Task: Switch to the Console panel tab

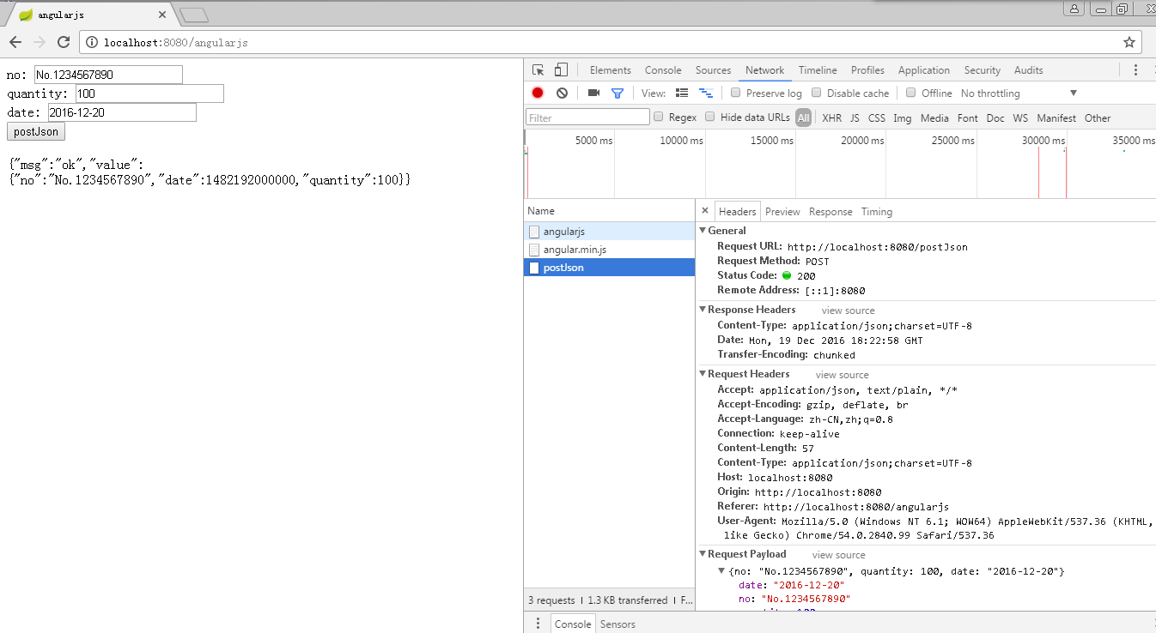Action: coord(662,70)
